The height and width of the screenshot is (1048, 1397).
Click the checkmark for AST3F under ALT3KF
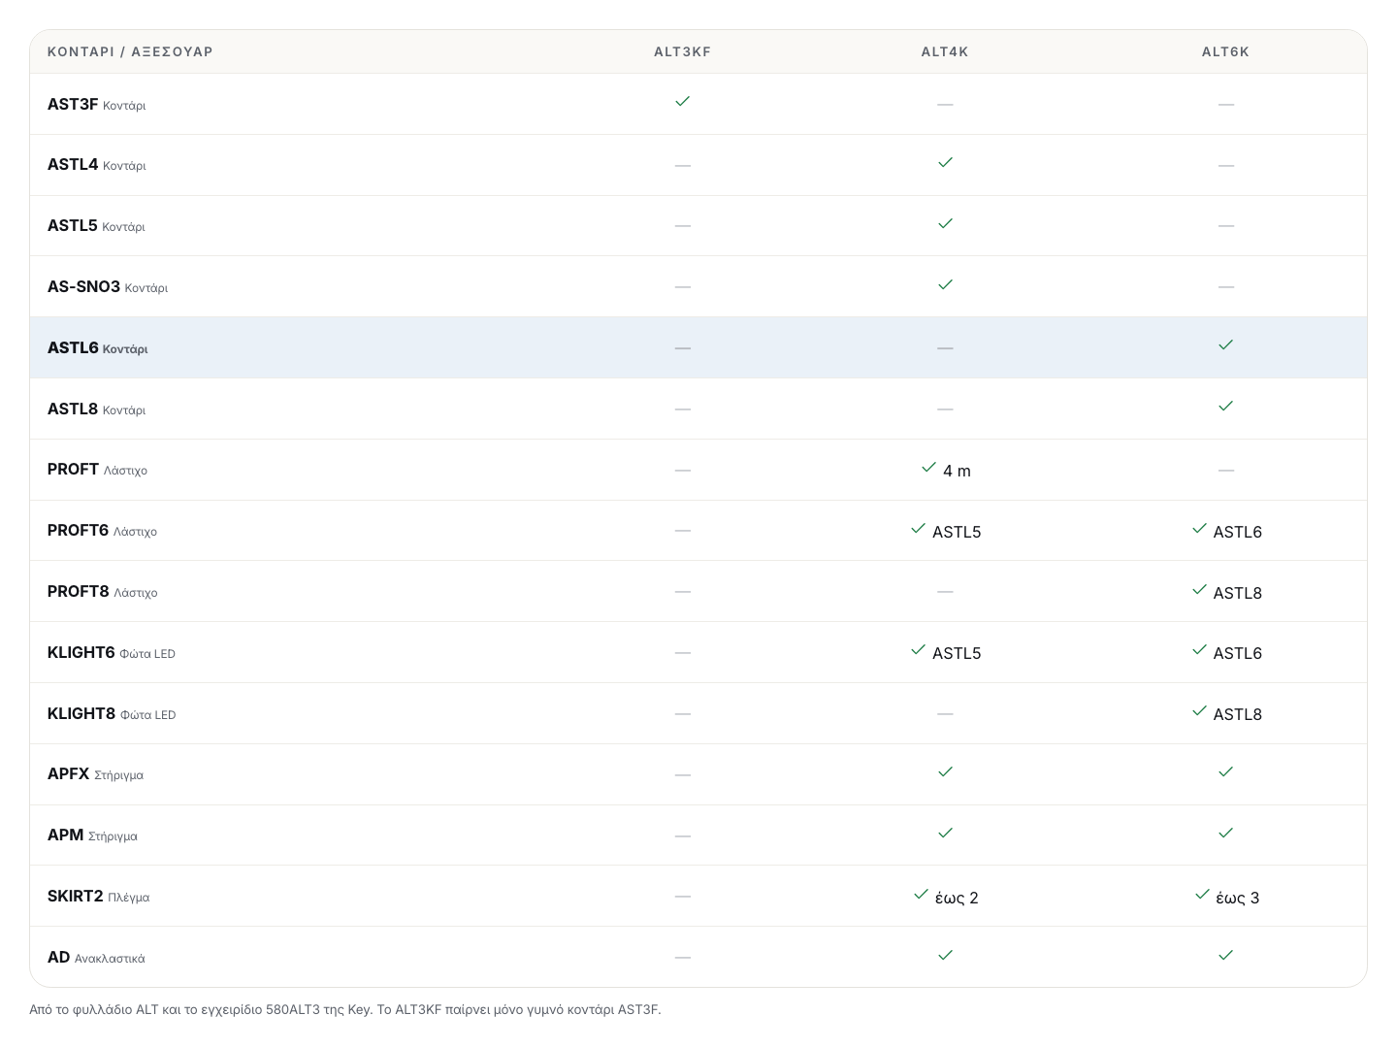tap(682, 101)
